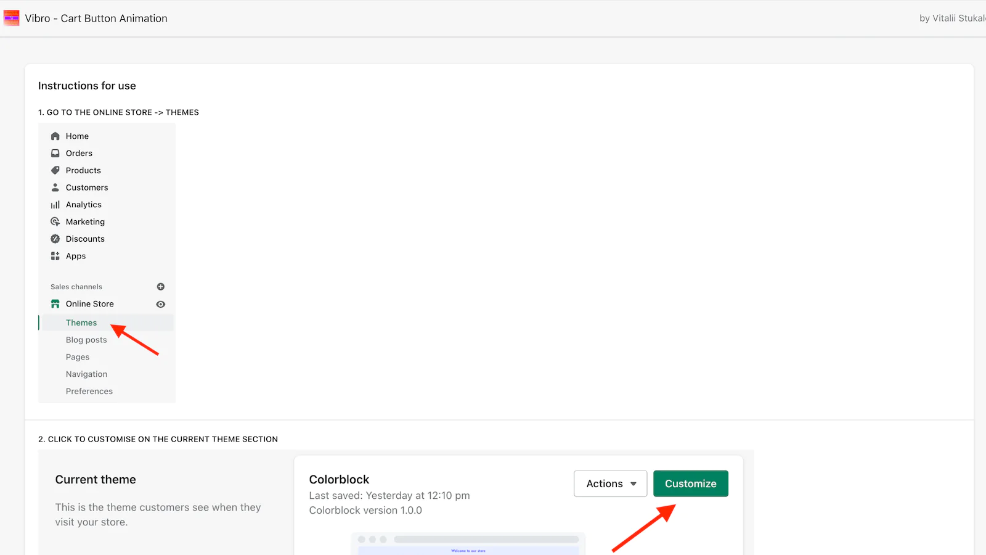
Task: Add a sales channel with plus icon
Action: [161, 287]
